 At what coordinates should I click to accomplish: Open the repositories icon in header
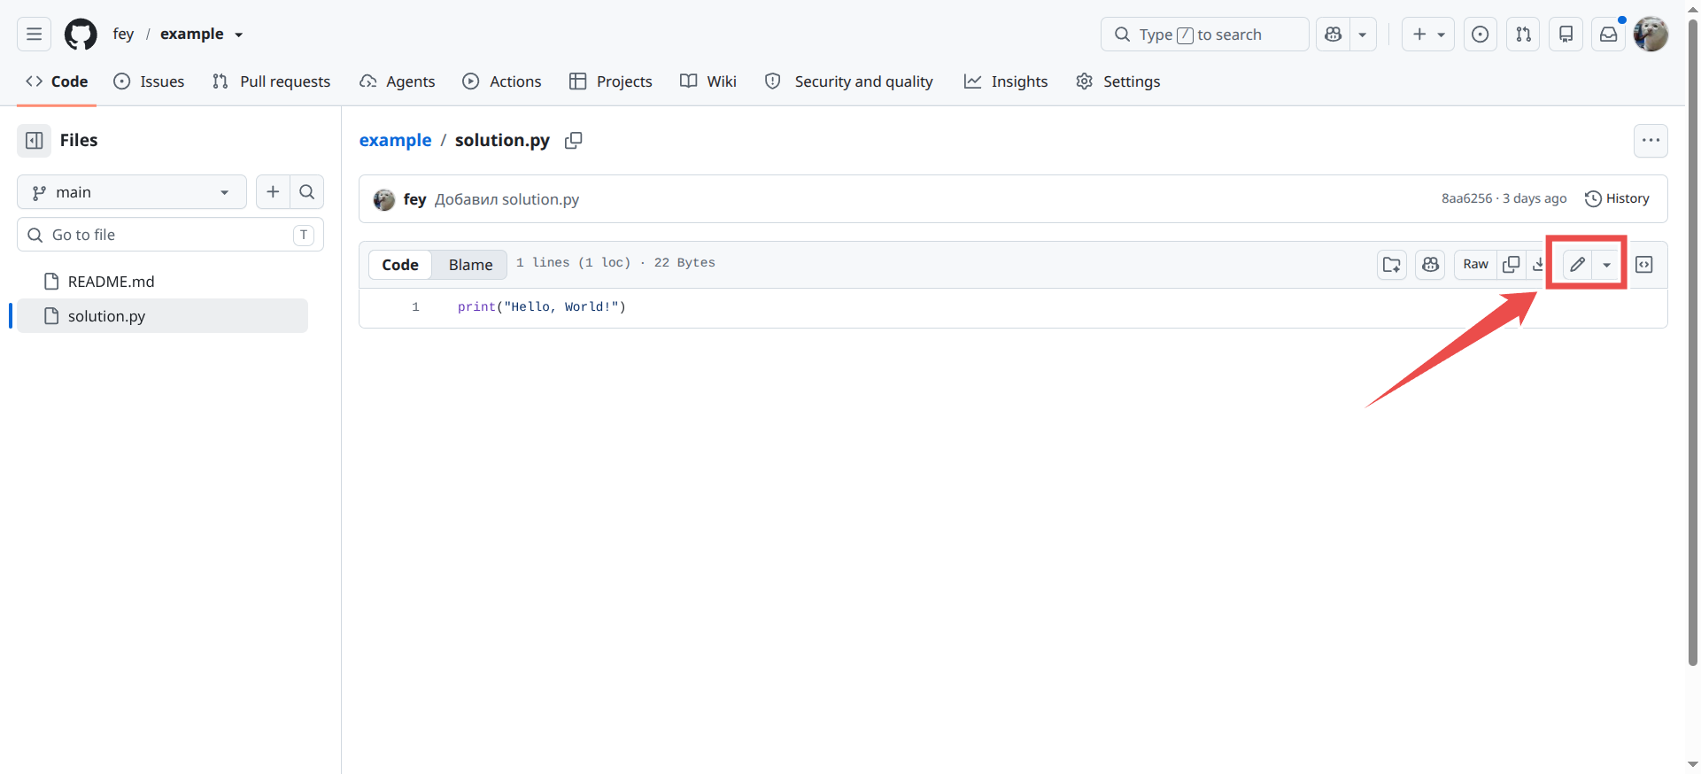click(1566, 35)
